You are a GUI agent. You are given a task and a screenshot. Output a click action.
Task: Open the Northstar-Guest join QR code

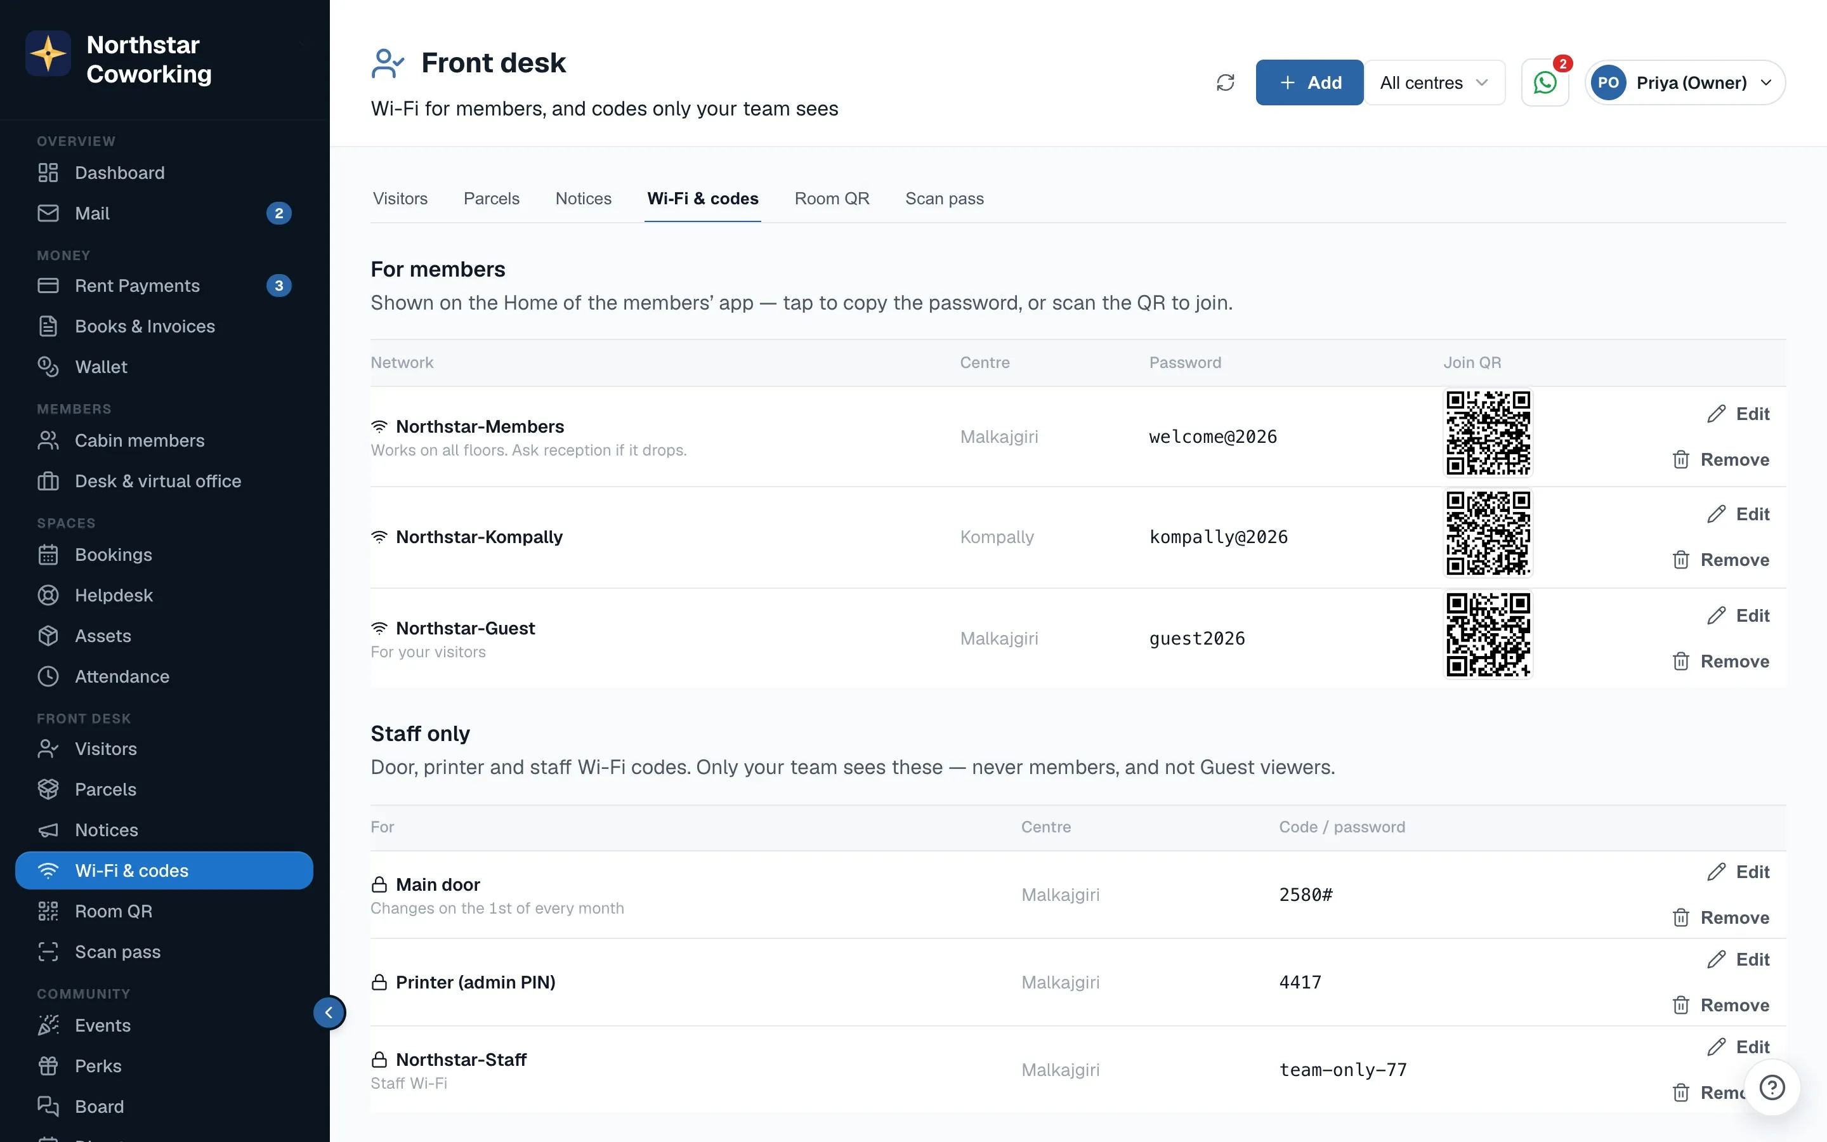[x=1488, y=634]
